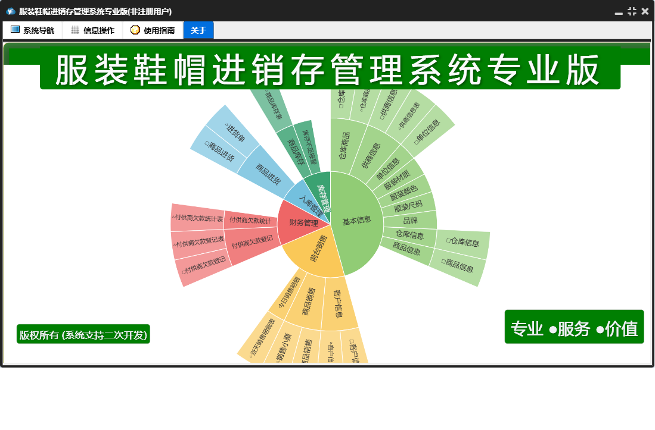The height and width of the screenshot is (430, 655).
Task: Click the outer 当天销售明细表 segment
Action: click(261, 338)
